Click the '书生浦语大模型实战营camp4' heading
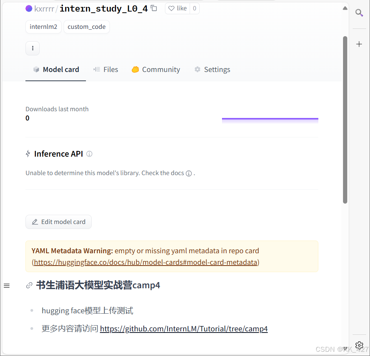The height and width of the screenshot is (356, 370). [x=98, y=285]
